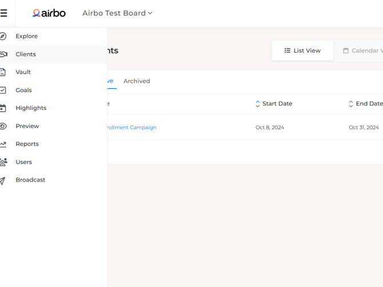Click the Preview eye icon
Viewport: 383px width, 287px height.
[3, 126]
